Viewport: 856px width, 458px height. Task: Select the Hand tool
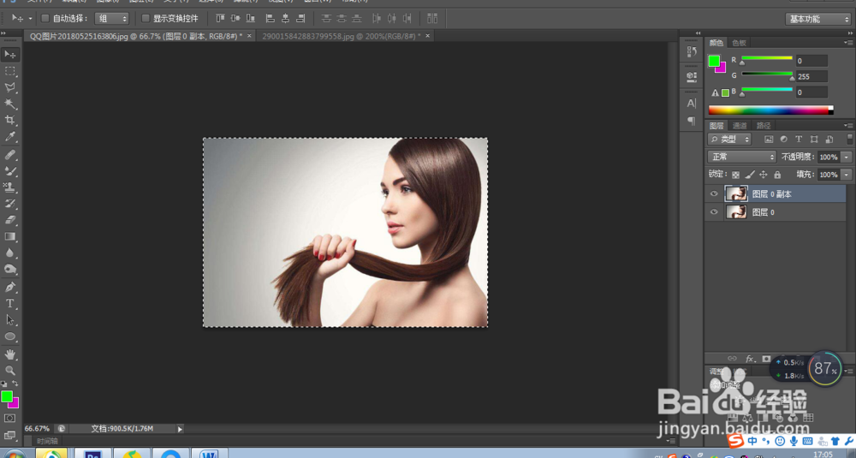click(x=9, y=354)
